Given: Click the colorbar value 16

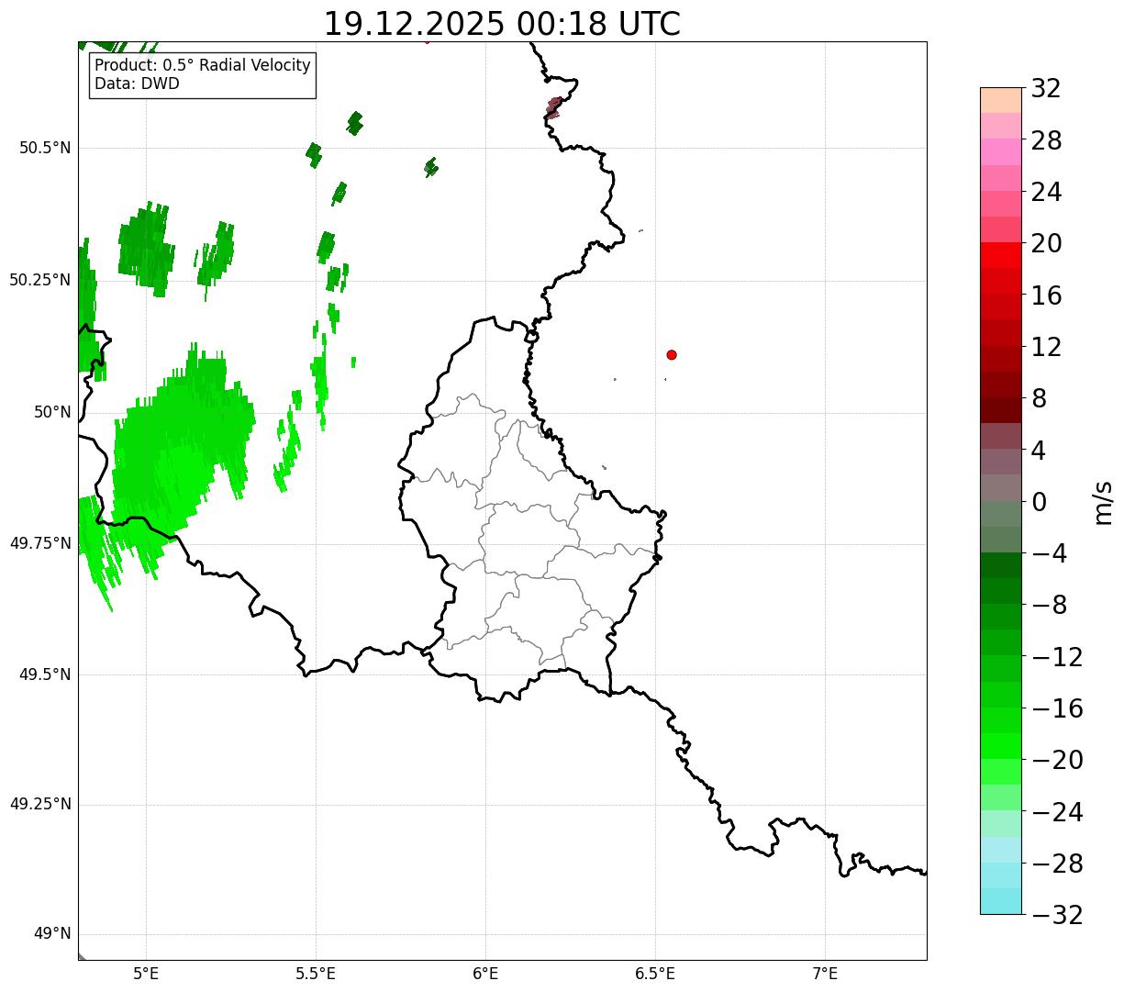Looking at the screenshot, I should tap(1046, 295).
